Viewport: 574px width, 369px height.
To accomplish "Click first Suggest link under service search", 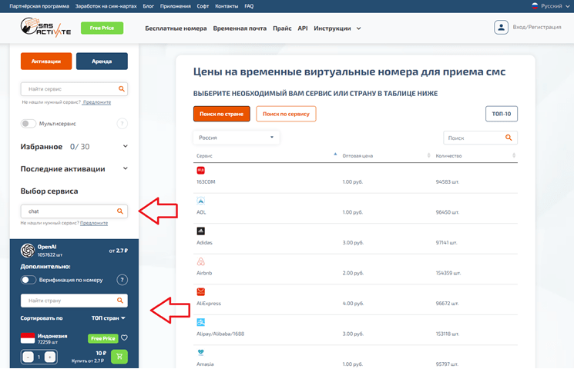I will [96, 102].
